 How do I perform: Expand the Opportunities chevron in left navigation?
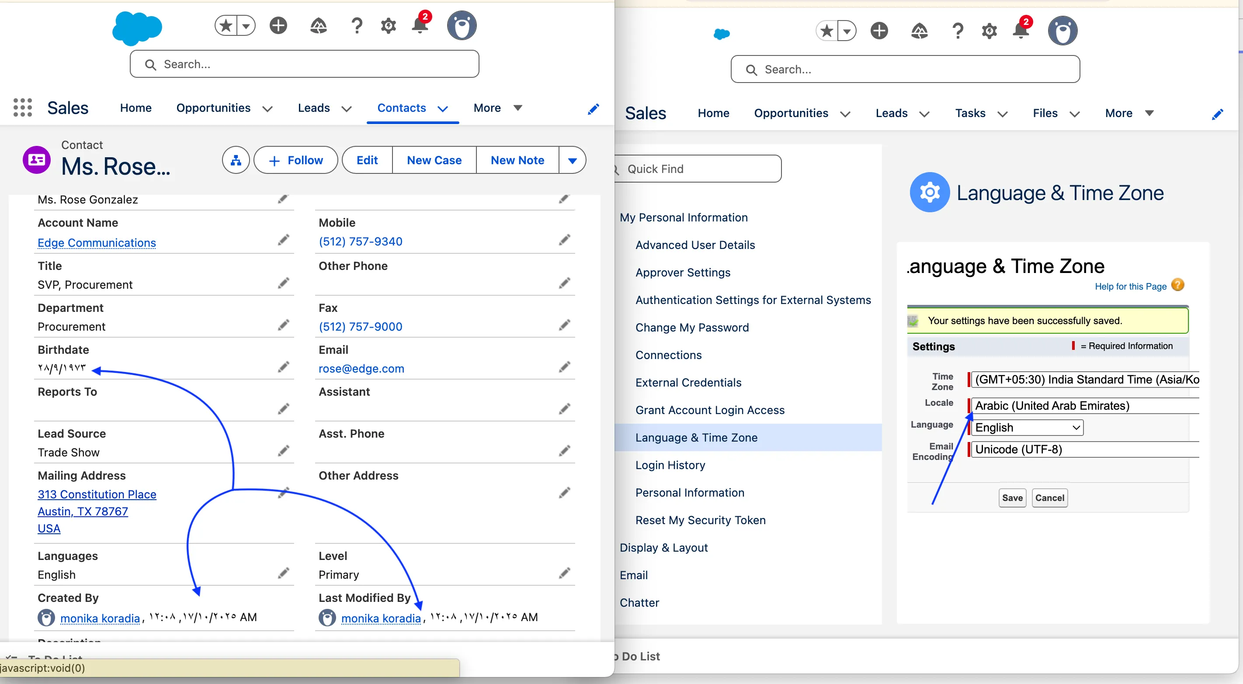coord(267,108)
